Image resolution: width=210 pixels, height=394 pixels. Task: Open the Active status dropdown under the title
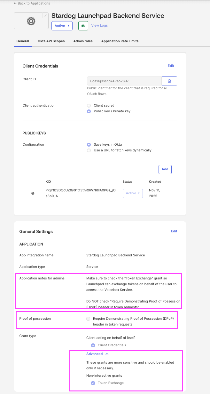[x=62, y=26]
